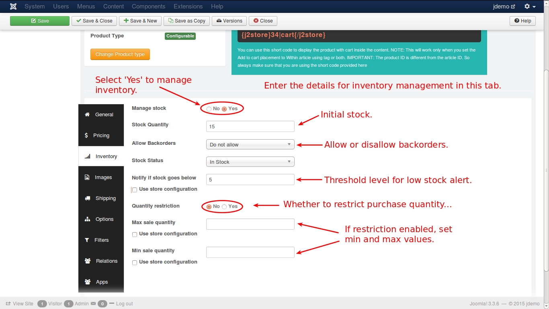Image resolution: width=549 pixels, height=309 pixels.
Task: Expand Stock Status dropdown
Action: pos(250,162)
